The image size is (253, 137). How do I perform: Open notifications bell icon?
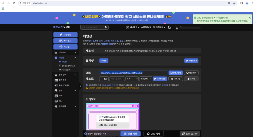pyautogui.click(x=169, y=27)
